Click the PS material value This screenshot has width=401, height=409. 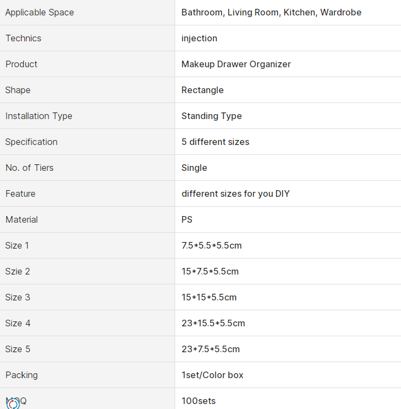[x=187, y=219]
